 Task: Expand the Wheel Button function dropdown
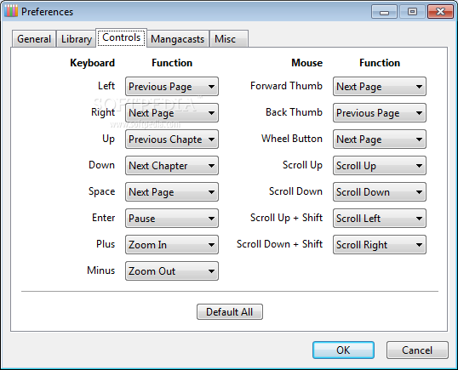tap(380, 139)
